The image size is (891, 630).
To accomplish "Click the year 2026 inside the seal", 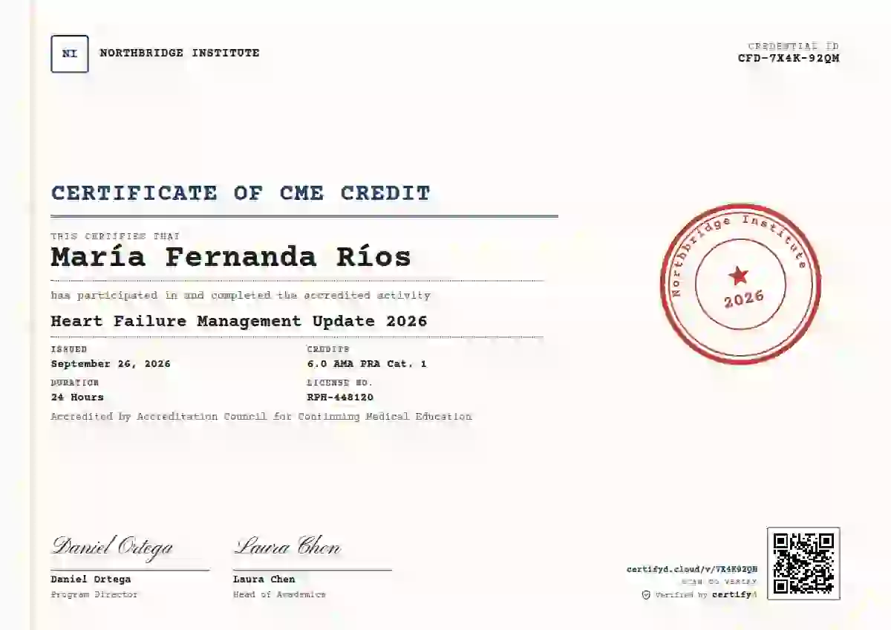I will (744, 299).
